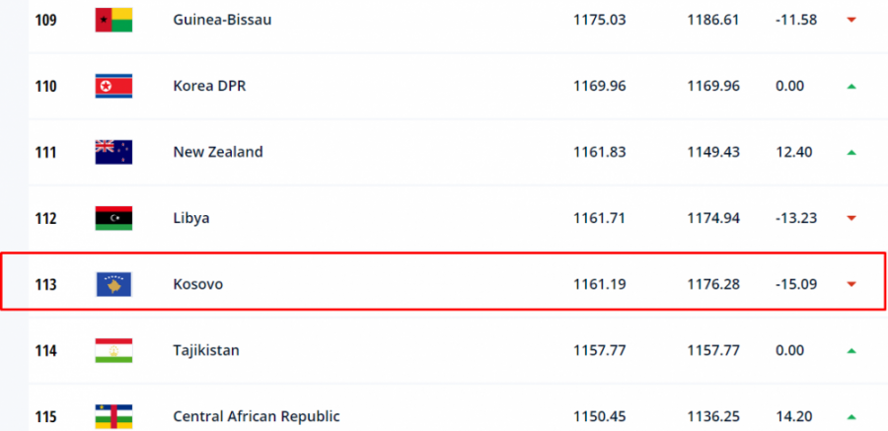Click the Guinea-Bissau flag icon
888x431 pixels.
(x=113, y=20)
